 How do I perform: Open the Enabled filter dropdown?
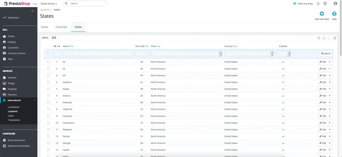[x=283, y=53]
